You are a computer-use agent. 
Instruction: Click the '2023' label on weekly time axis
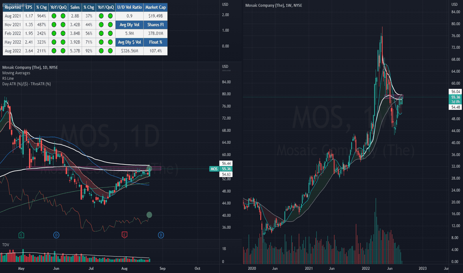coord(423,268)
